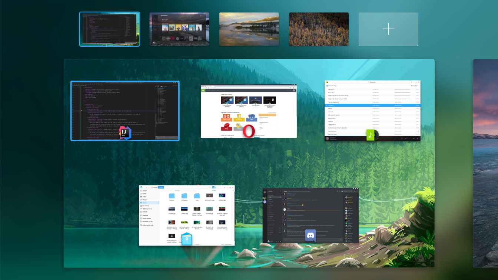
Task: Open the PHP elephant course tile in Opera
Action: click(x=252, y=118)
